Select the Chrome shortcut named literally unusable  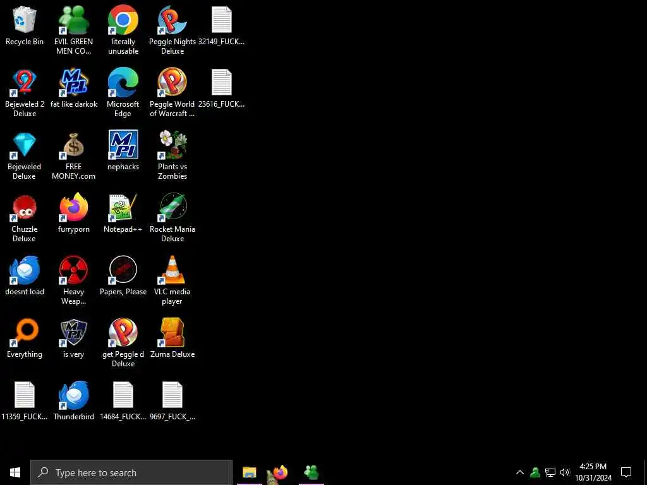click(123, 30)
